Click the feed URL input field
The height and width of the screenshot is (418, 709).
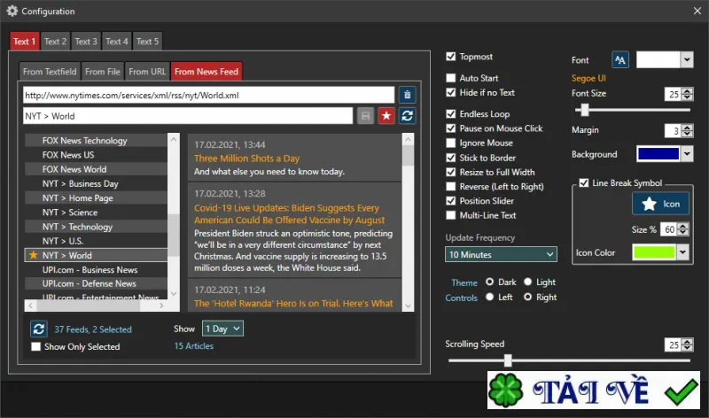208,95
